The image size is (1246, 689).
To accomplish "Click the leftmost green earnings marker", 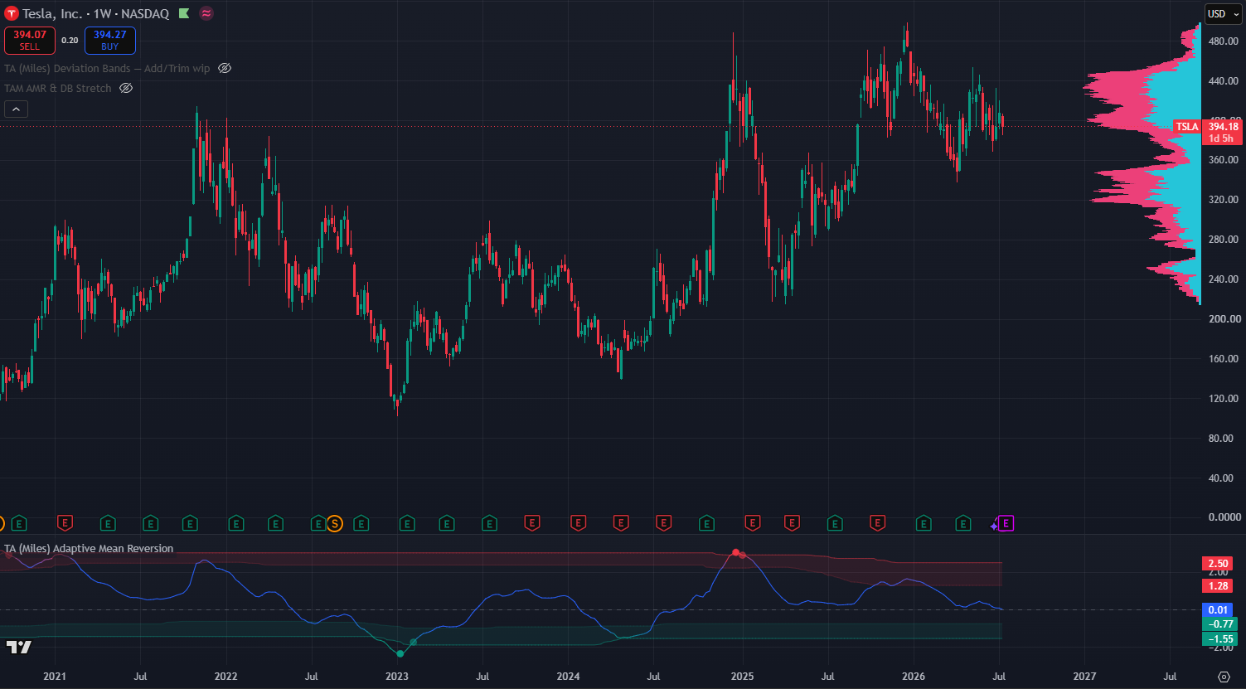I will tap(19, 523).
